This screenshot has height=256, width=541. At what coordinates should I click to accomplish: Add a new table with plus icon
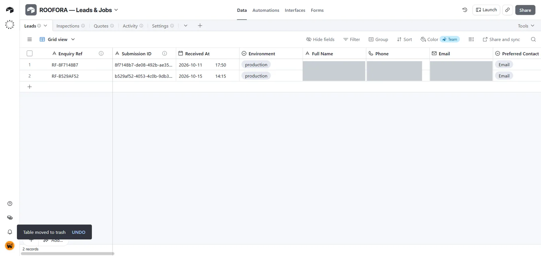(x=200, y=26)
